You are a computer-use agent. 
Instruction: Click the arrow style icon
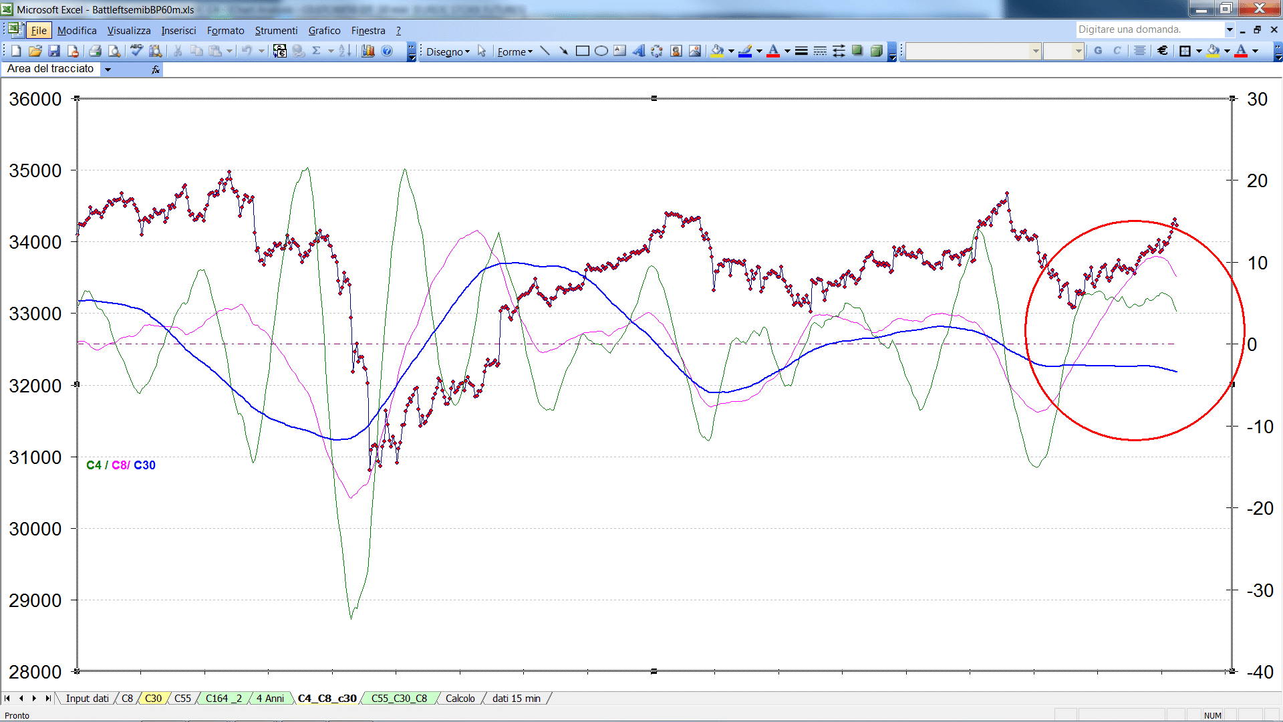click(839, 51)
